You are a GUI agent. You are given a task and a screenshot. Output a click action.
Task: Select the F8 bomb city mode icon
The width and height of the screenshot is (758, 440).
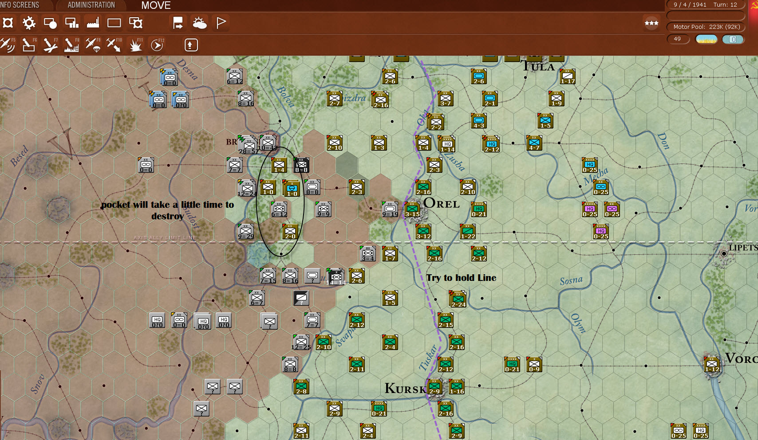[71, 45]
